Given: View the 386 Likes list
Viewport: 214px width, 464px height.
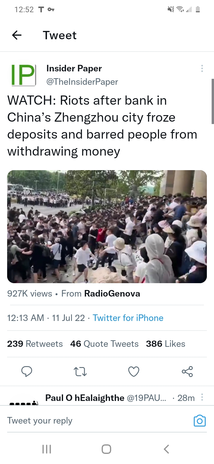Looking at the screenshot, I should coord(166,344).
